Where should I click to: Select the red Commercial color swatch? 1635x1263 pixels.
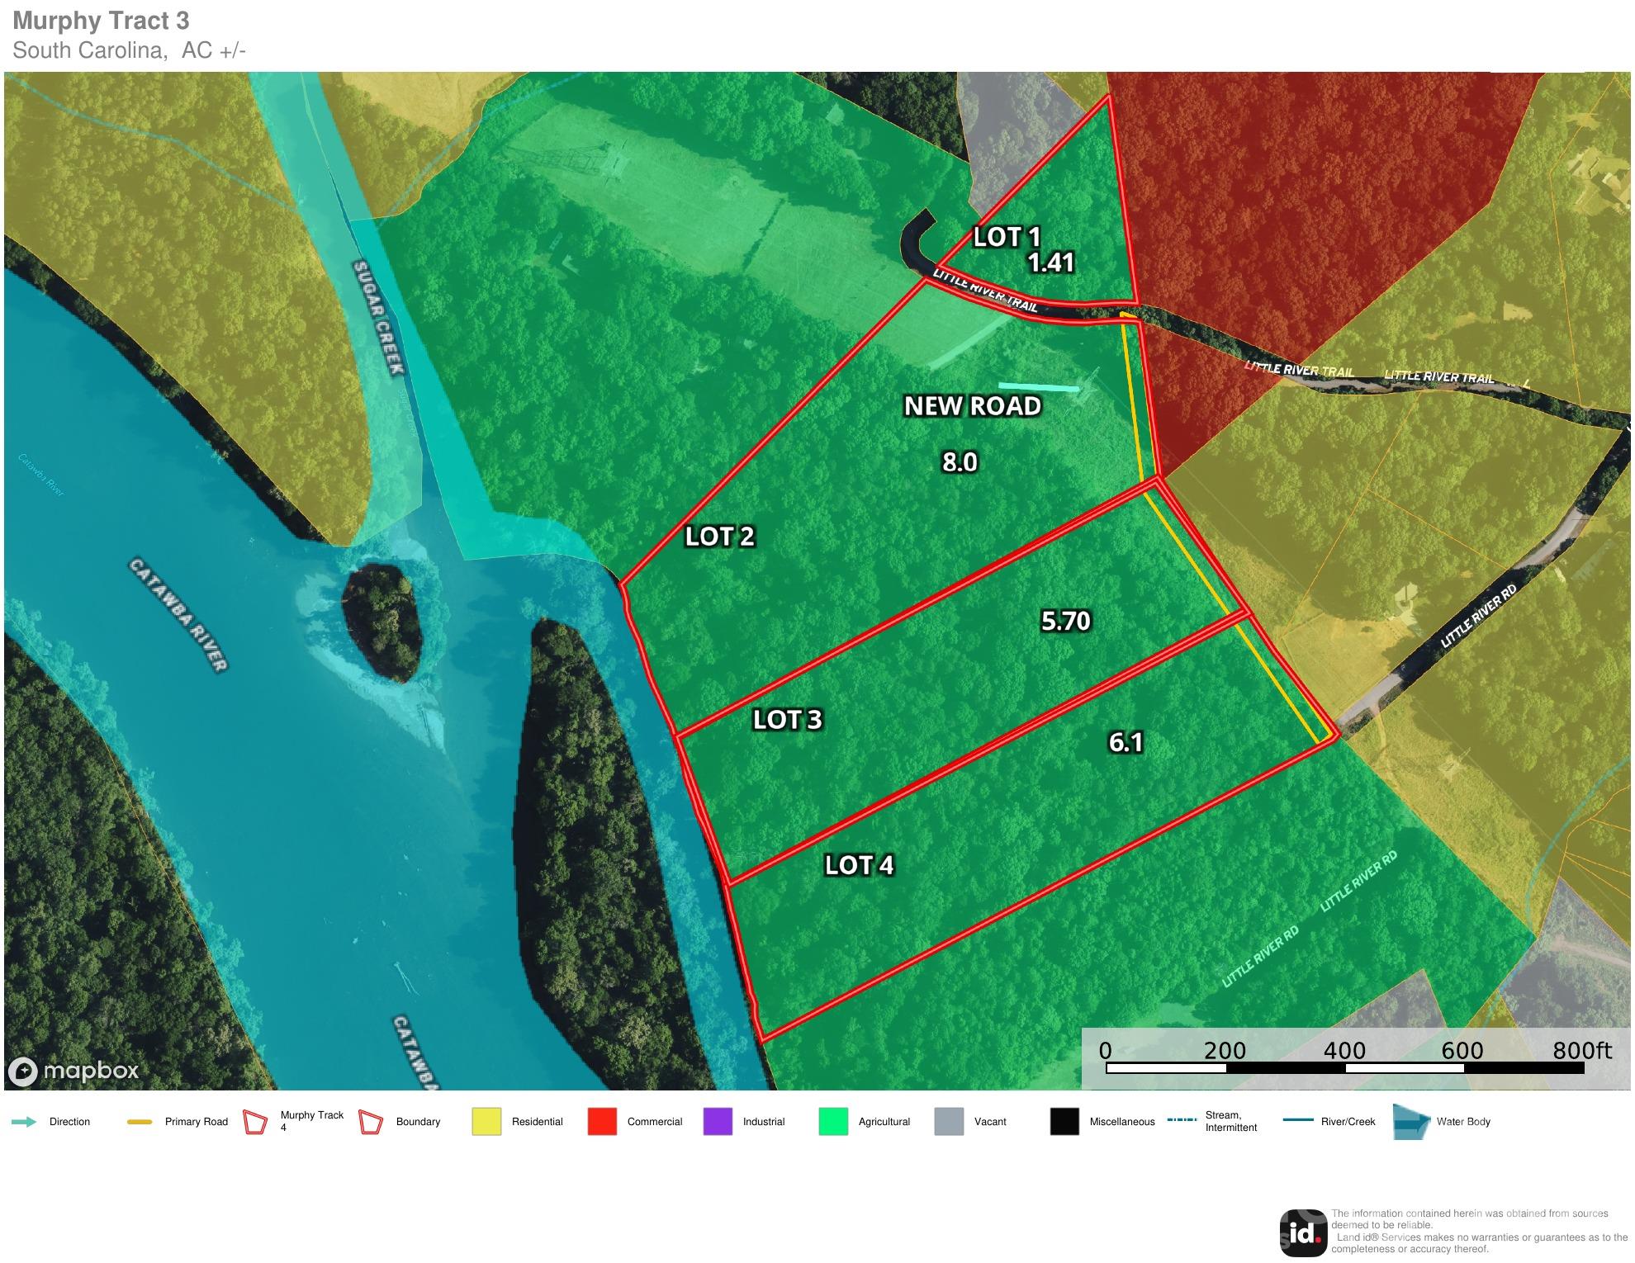[602, 1122]
